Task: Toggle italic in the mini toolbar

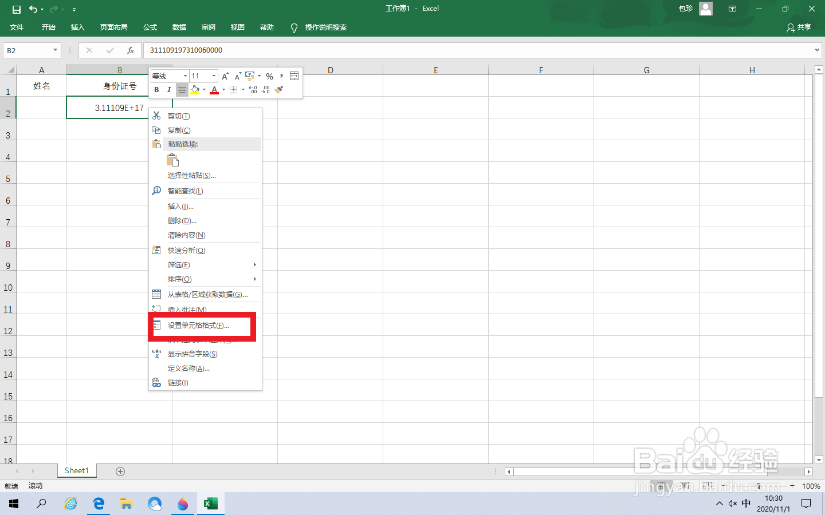Action: (169, 90)
